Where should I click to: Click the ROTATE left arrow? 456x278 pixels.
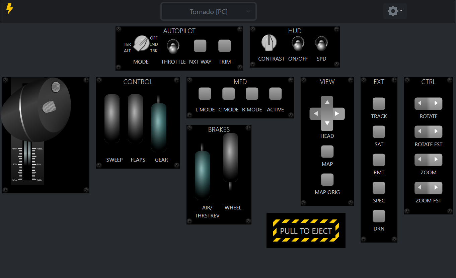point(421,104)
